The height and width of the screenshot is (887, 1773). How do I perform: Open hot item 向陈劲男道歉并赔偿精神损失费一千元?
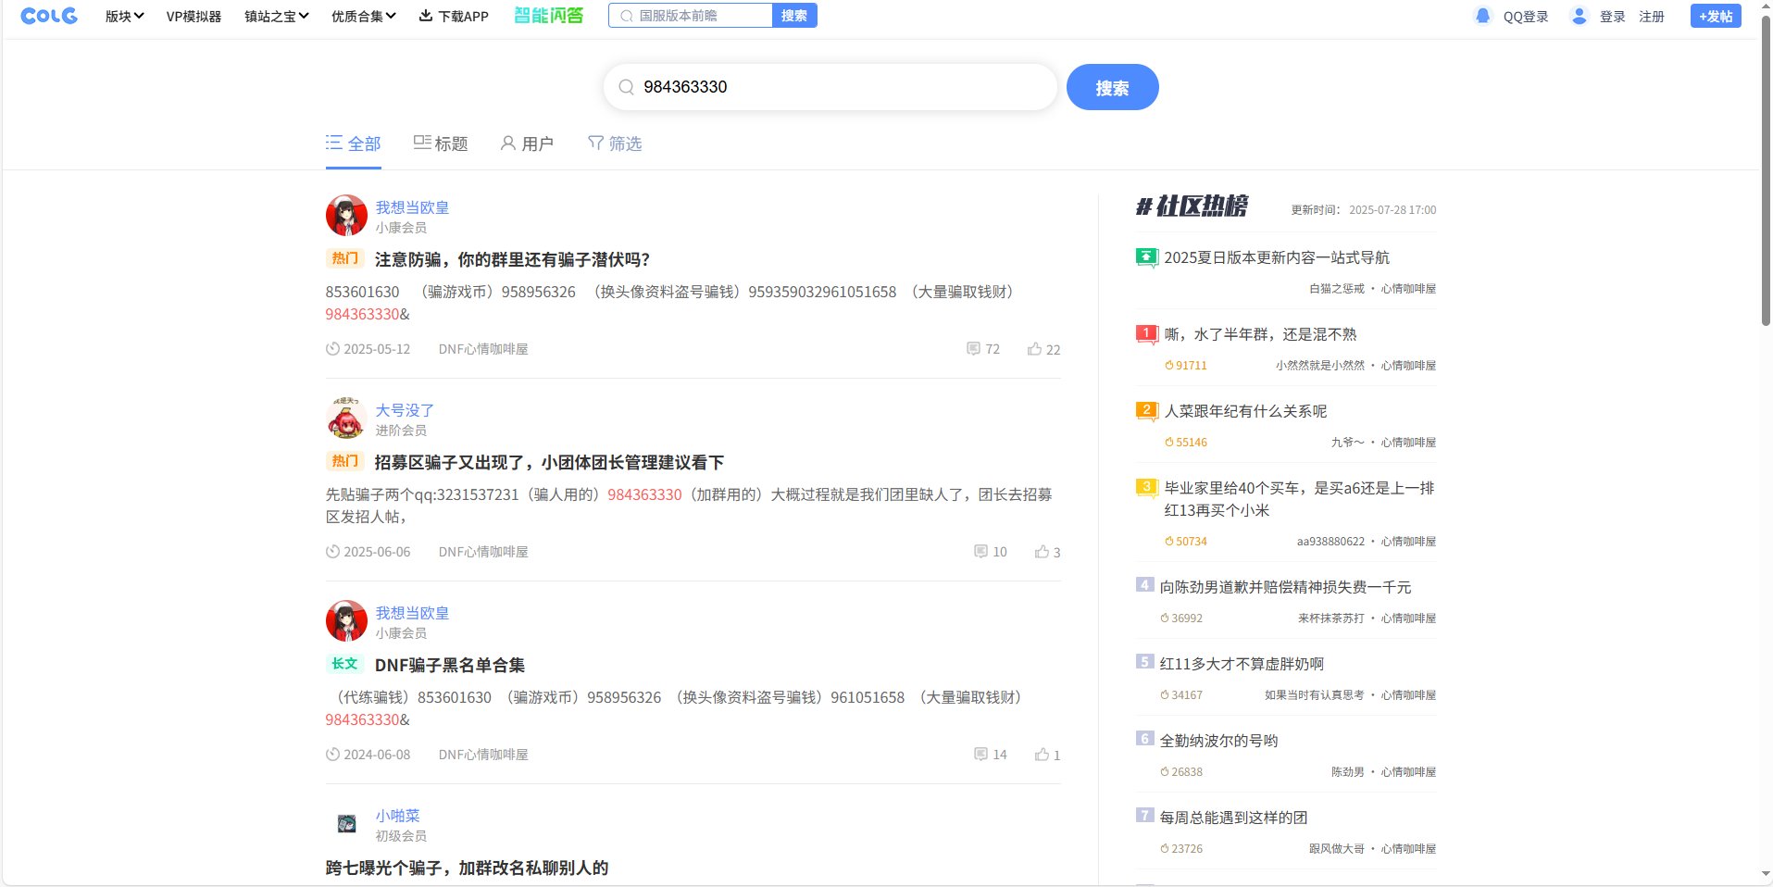1285,587
